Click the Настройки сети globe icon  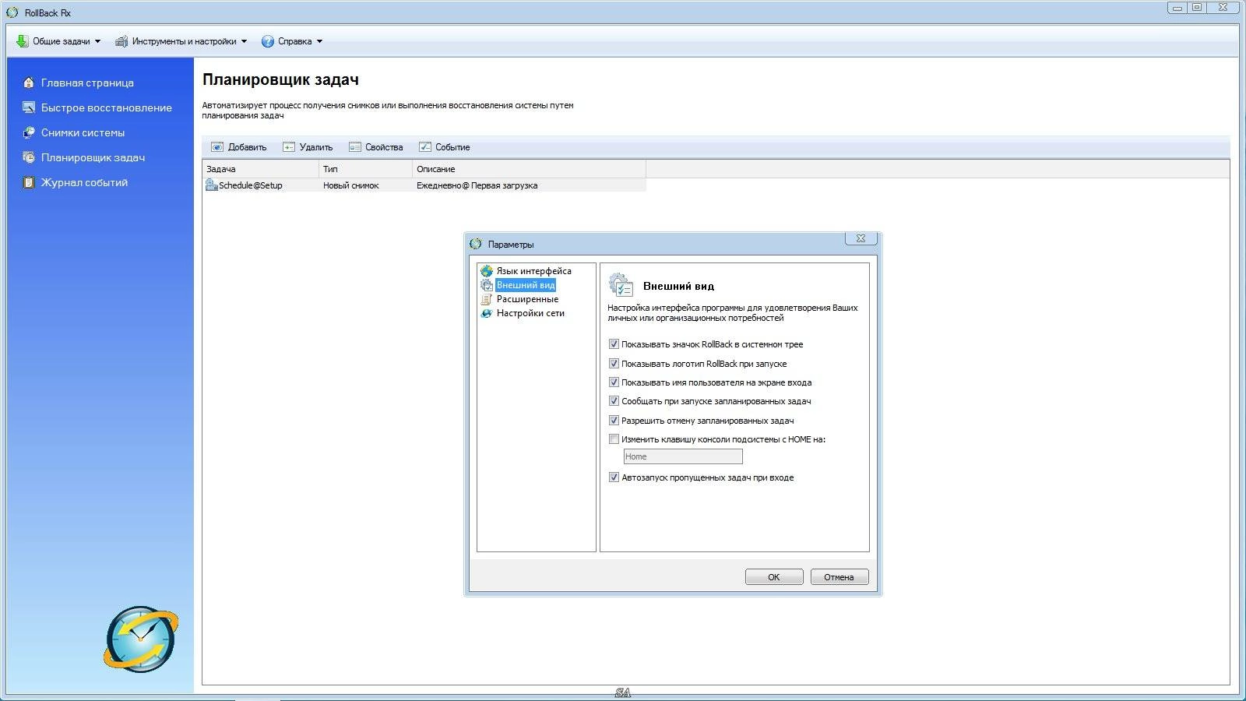[487, 313]
